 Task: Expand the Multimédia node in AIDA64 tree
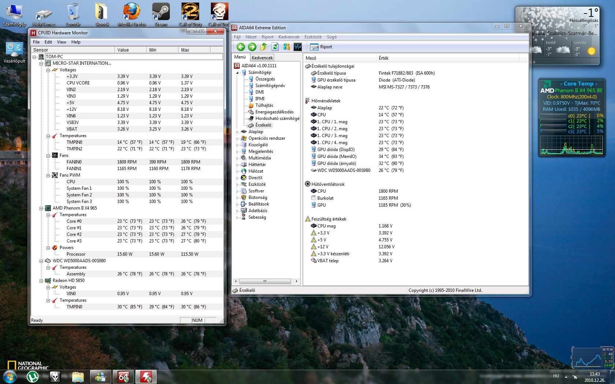click(237, 158)
